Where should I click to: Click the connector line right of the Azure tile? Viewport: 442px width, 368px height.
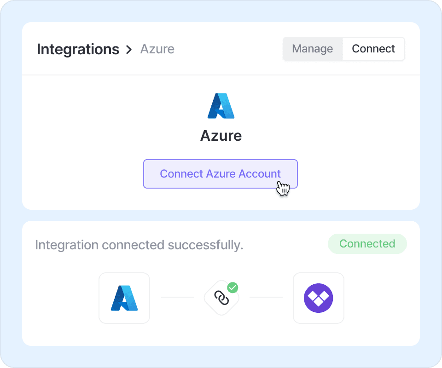[178, 297]
